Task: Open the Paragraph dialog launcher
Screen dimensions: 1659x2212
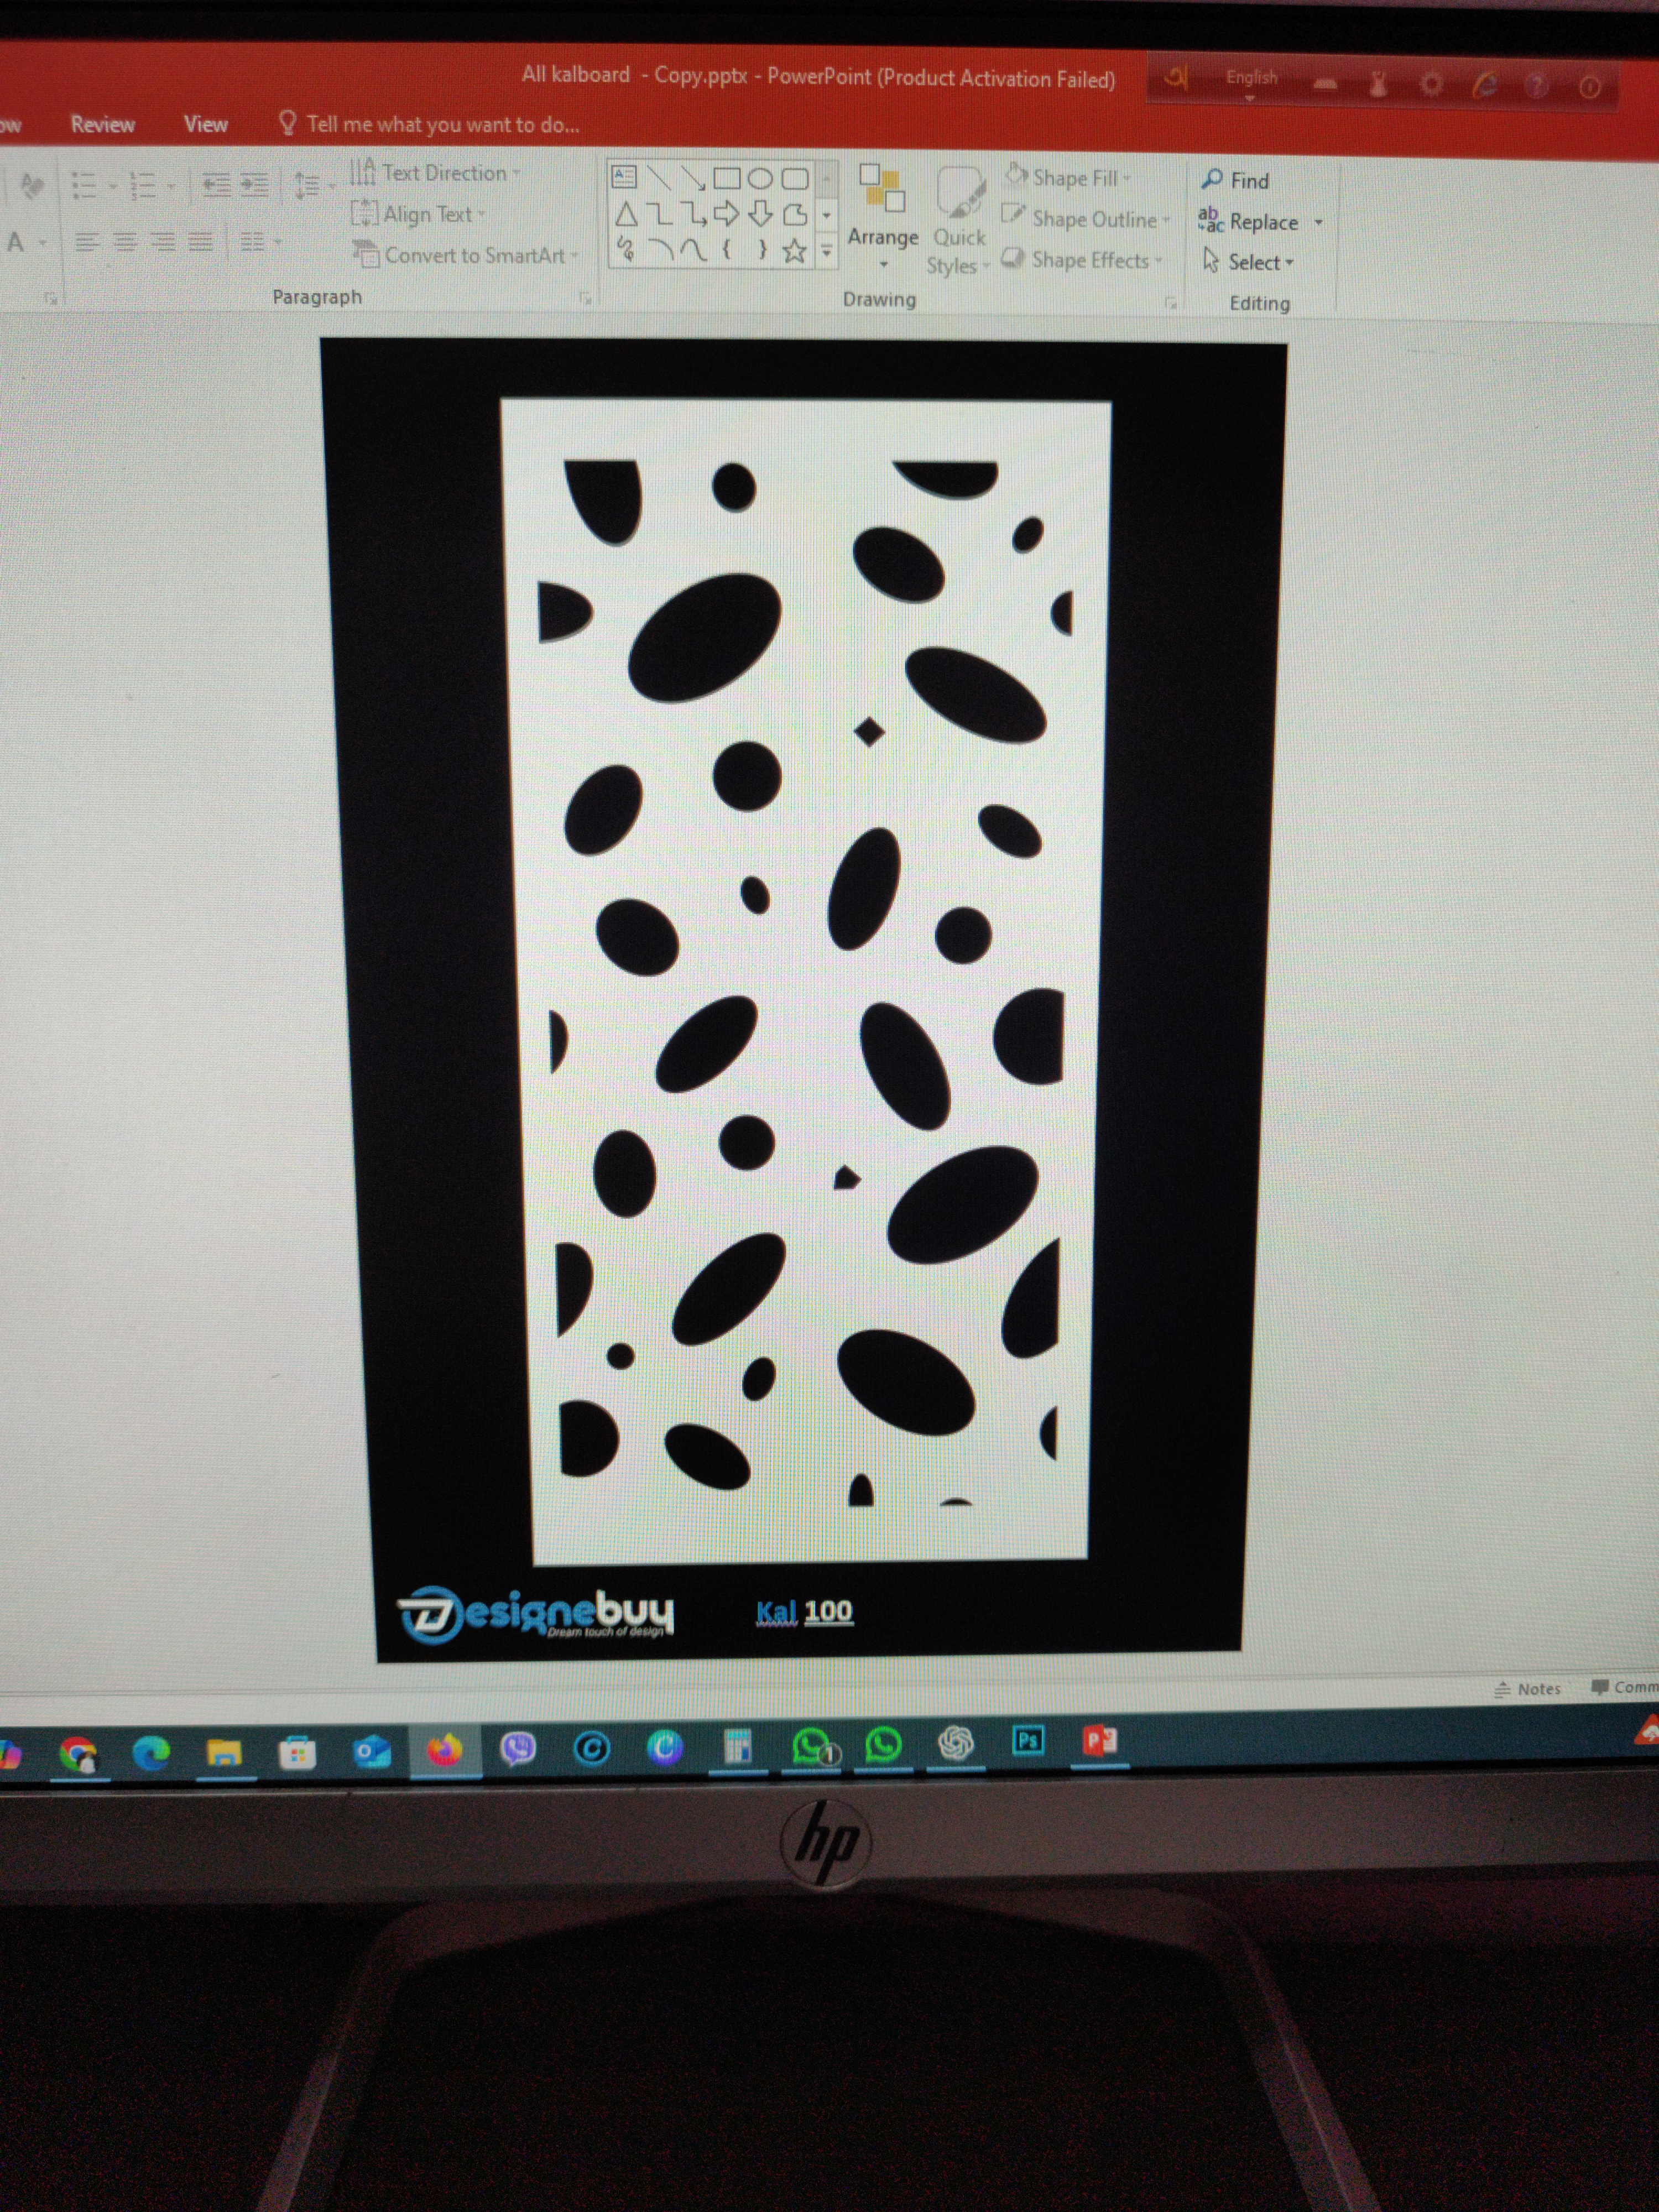Action: (586, 298)
